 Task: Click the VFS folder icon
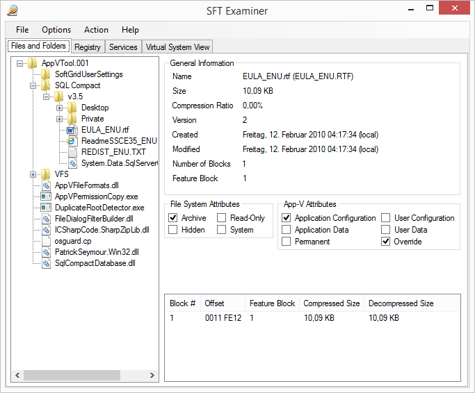[x=46, y=174]
